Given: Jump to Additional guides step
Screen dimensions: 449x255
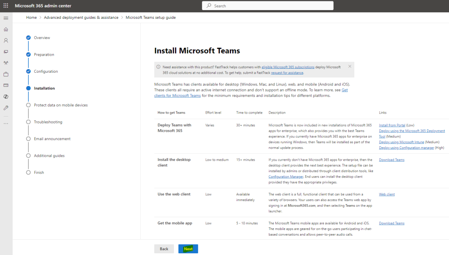Looking at the screenshot, I should pyautogui.click(x=49, y=156).
